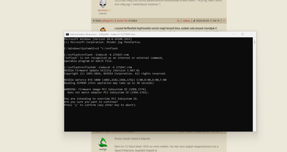The height and width of the screenshot is (152, 287).
Task: Click the console window vertical scrollbar thumb
Action: [254, 42]
